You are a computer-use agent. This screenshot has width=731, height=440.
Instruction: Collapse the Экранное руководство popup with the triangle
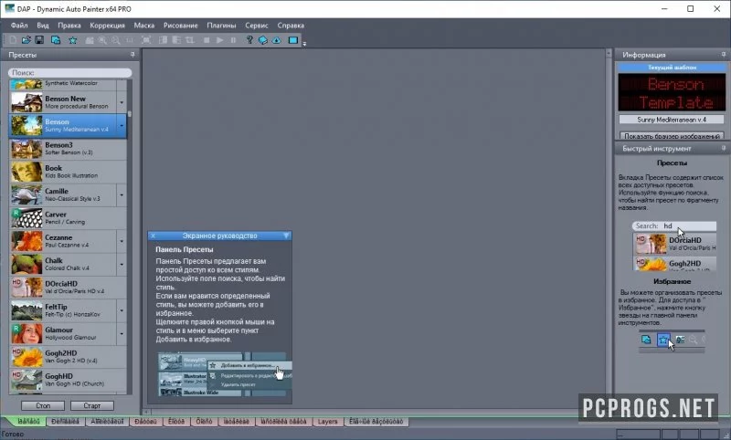286,236
